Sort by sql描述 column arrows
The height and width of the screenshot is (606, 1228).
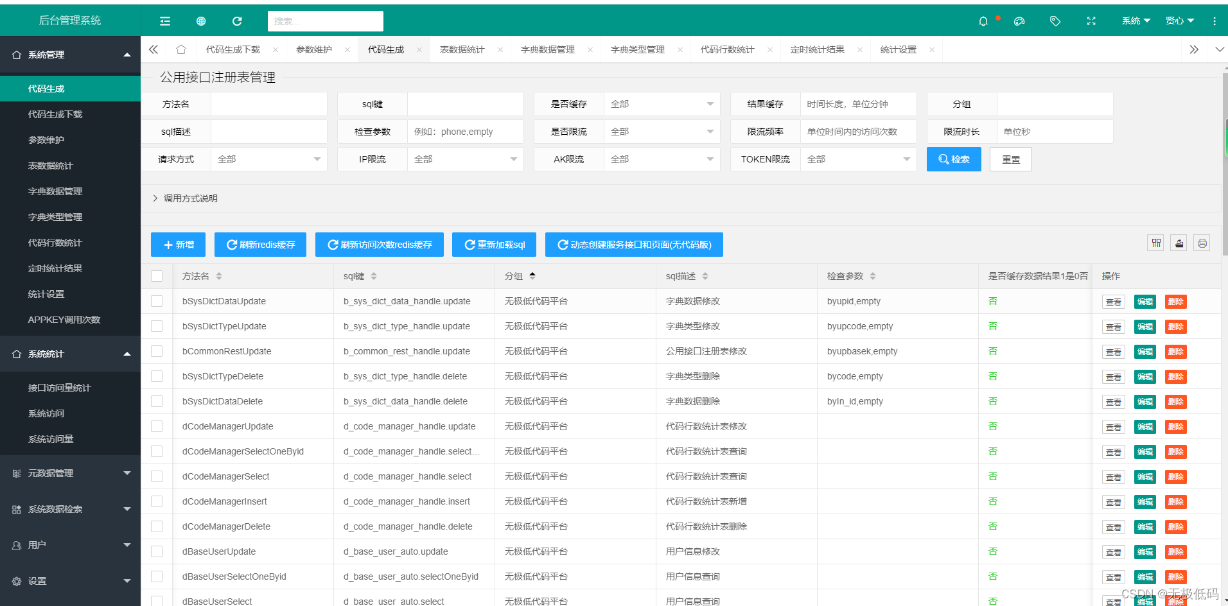(705, 276)
